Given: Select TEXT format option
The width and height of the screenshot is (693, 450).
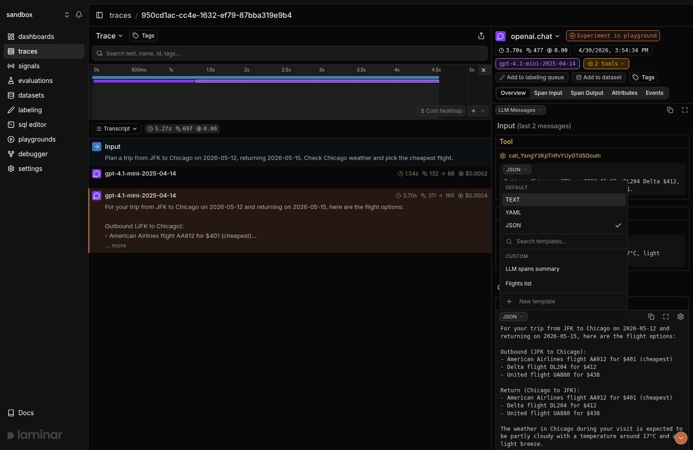Looking at the screenshot, I should pyautogui.click(x=563, y=200).
